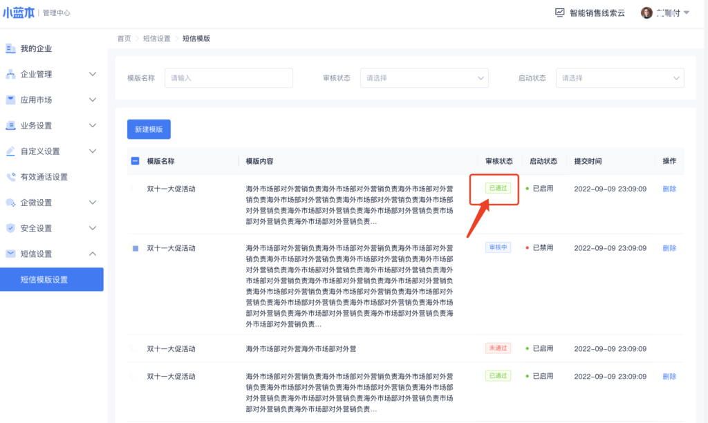Click the 自定义设置 pencil icon

click(x=10, y=151)
